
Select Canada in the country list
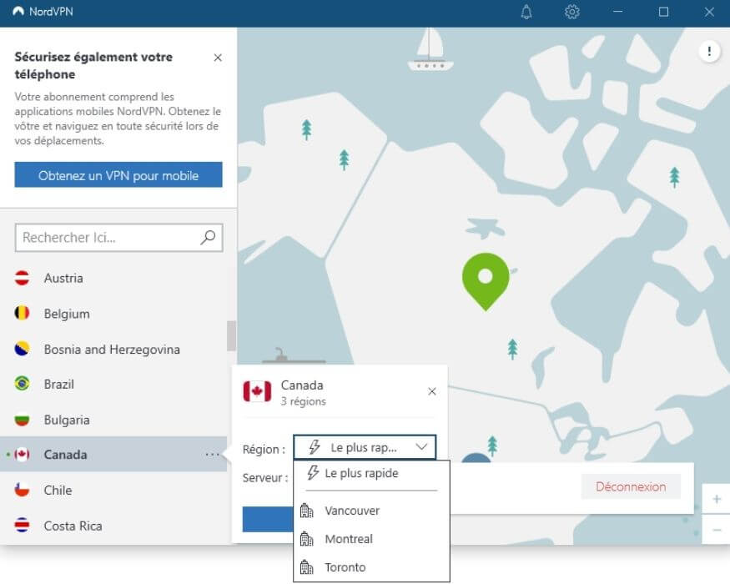pyautogui.click(x=113, y=455)
